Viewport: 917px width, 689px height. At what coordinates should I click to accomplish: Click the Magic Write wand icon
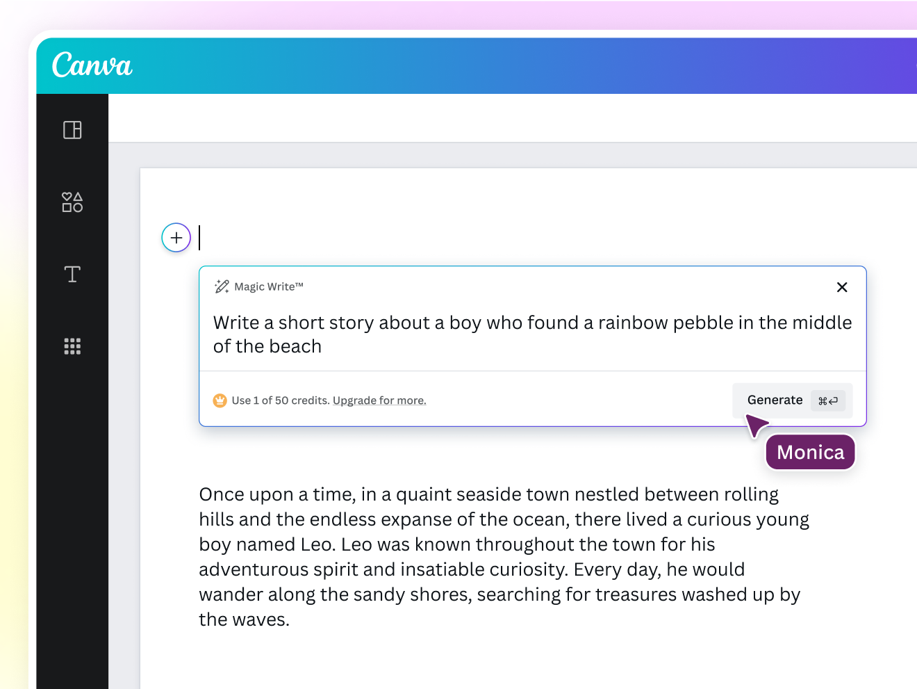(221, 286)
